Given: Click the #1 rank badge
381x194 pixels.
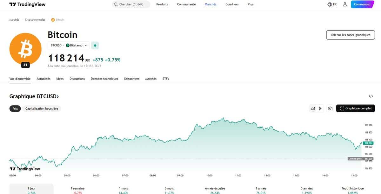Looking at the screenshot, I should click(26, 65).
